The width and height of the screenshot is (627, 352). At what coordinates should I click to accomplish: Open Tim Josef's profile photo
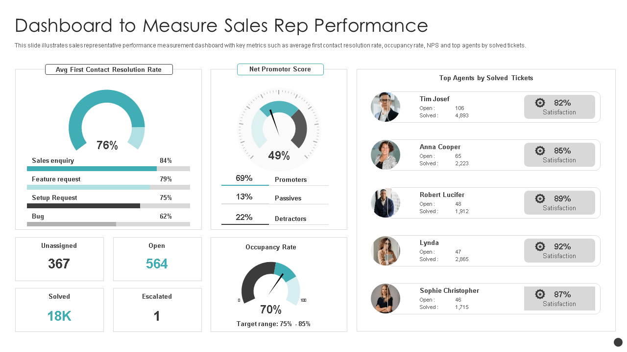386,107
